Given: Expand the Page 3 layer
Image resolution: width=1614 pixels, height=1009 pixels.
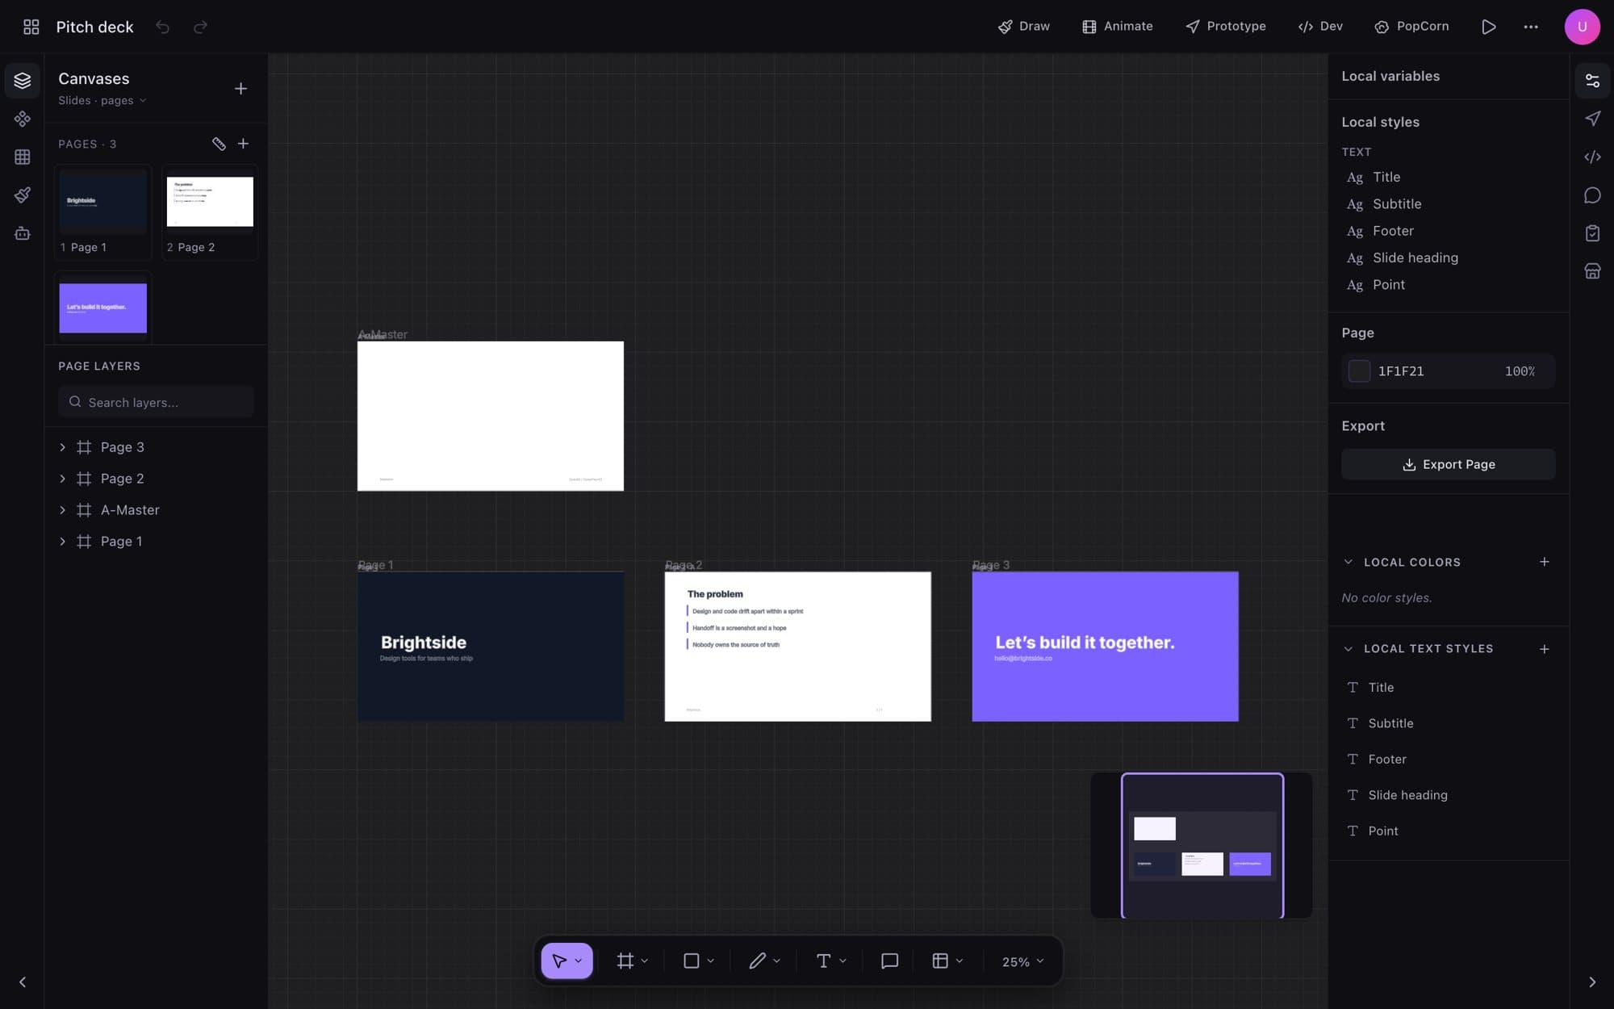Looking at the screenshot, I should coord(62,447).
